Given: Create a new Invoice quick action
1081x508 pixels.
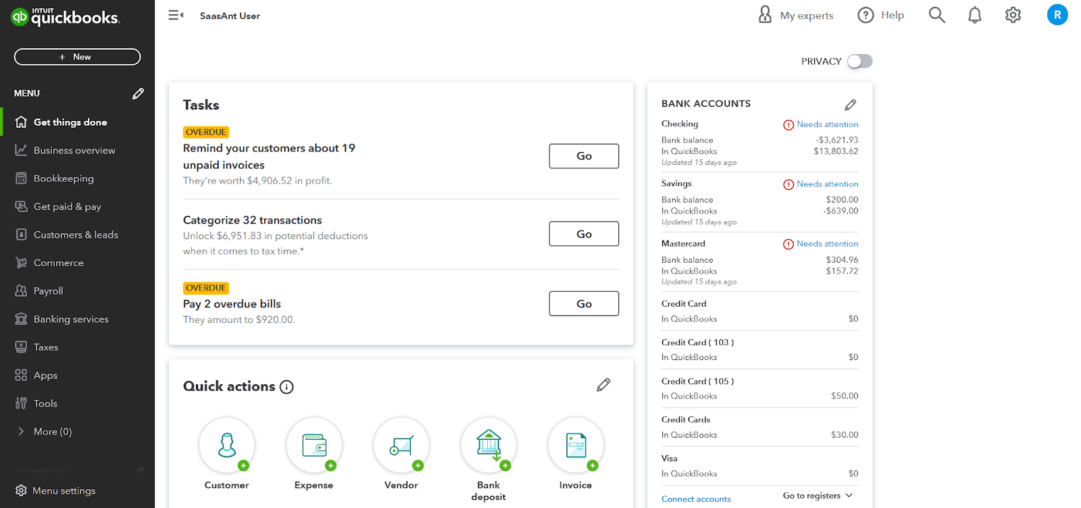Looking at the screenshot, I should [576, 445].
